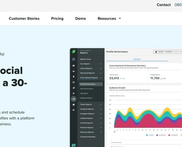Open the inbox tray icon in sidebar

point(74,71)
